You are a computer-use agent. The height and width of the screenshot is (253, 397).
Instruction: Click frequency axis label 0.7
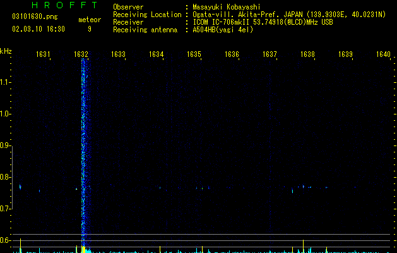[x=5, y=209]
